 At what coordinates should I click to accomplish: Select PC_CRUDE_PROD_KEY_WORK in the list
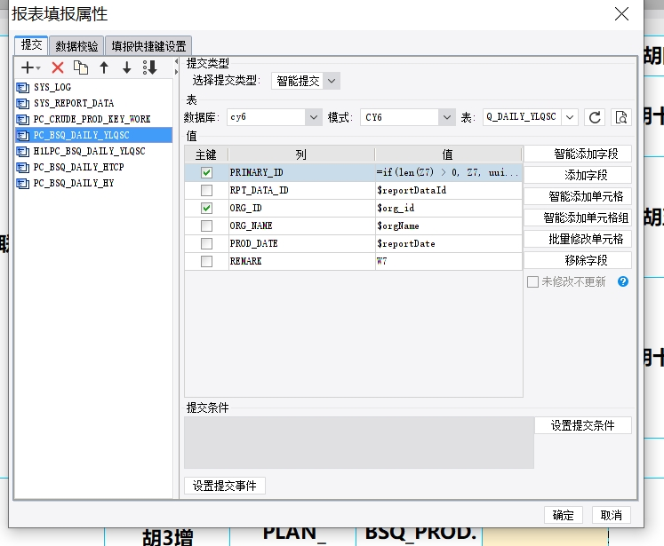pos(93,119)
